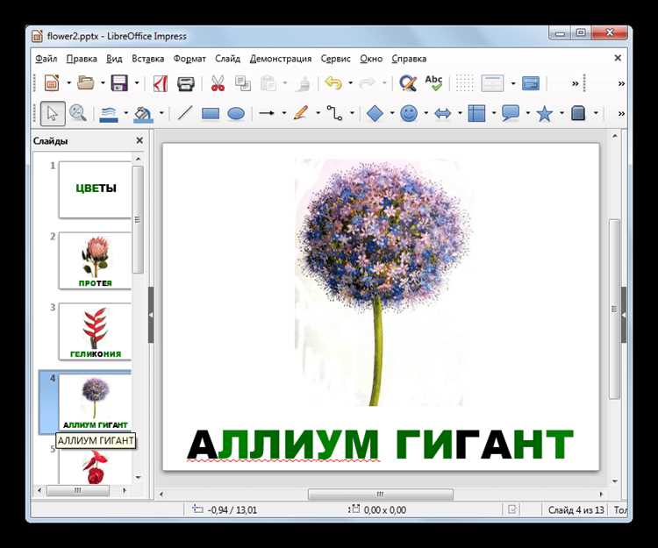Expand the slide layout dropdown arrow

tap(513, 83)
